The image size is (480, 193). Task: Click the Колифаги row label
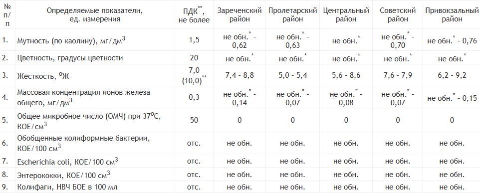pos(67,187)
